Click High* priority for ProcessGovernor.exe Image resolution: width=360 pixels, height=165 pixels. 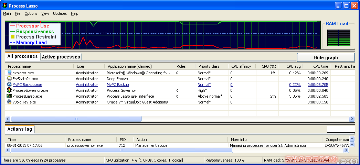[x=202, y=90]
